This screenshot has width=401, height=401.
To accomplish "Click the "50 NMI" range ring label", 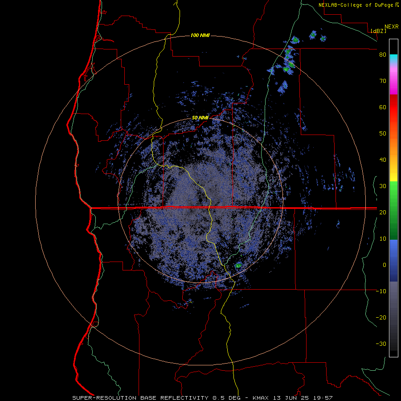I will [200, 118].
